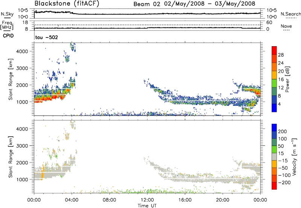This screenshot has height=208, width=301.
Task: Click the -15 tick on Velocity scale
Action: coord(283,161)
